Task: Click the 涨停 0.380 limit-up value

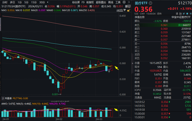Action: pyautogui.click(x=159, y=86)
